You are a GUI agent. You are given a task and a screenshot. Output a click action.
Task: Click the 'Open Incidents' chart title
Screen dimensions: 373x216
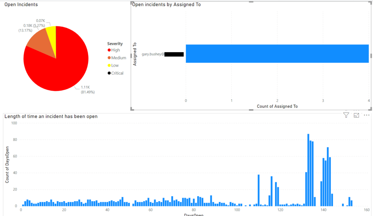pos(21,4)
